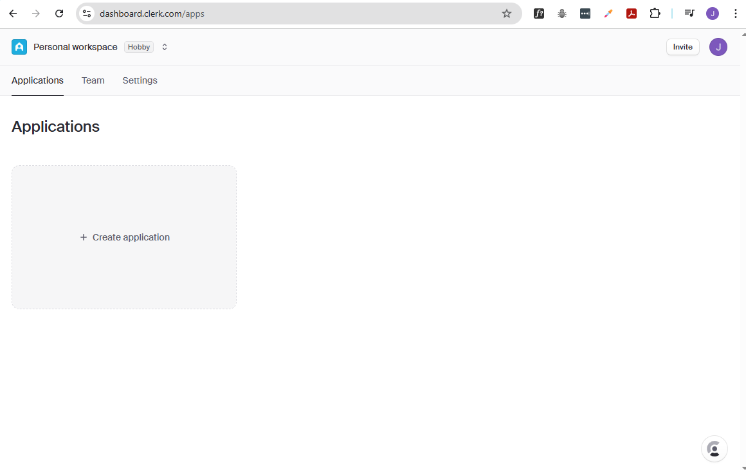The width and height of the screenshot is (746, 470).
Task: Go back to the previous page
Action: coord(13,14)
